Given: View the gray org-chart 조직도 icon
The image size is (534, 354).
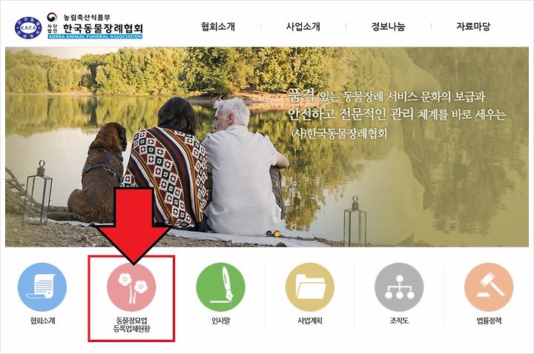Looking at the screenshot, I should [x=399, y=287].
